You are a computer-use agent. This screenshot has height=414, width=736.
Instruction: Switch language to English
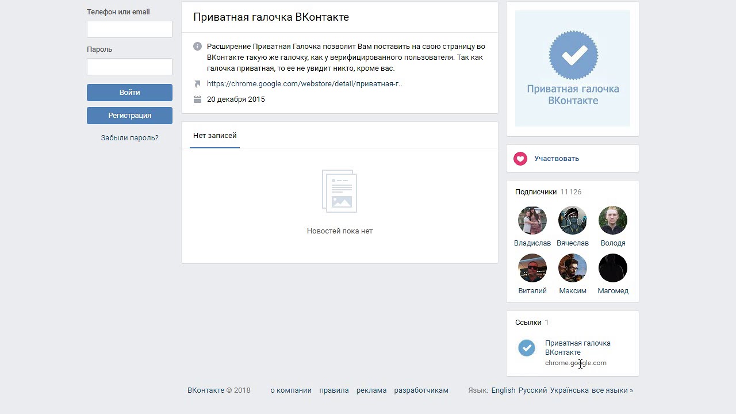coord(503,390)
